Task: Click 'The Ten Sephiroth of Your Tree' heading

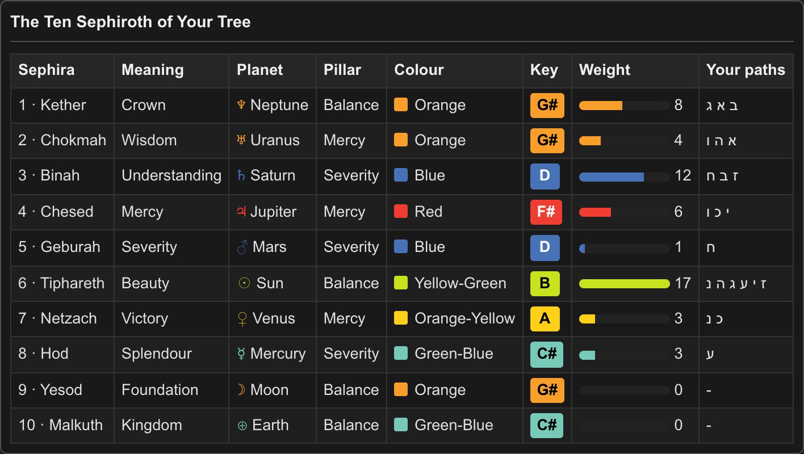Action: click(131, 22)
